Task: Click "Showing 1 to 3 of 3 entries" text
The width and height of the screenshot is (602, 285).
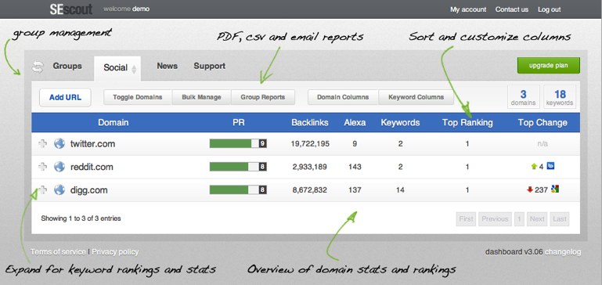Action: click(81, 218)
